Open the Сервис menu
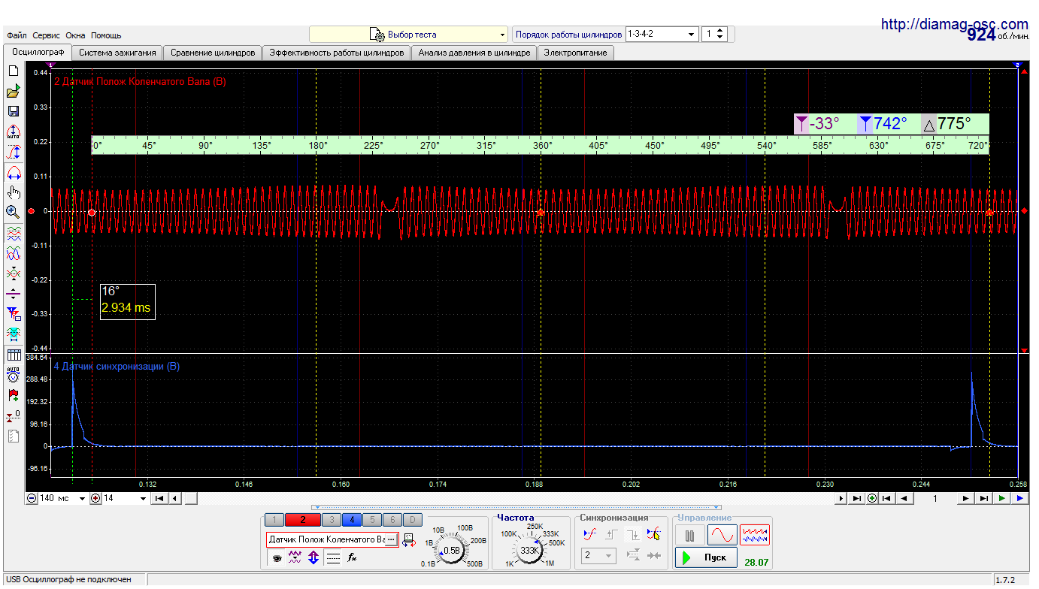Viewport: 1039px width, 589px height. point(47,35)
